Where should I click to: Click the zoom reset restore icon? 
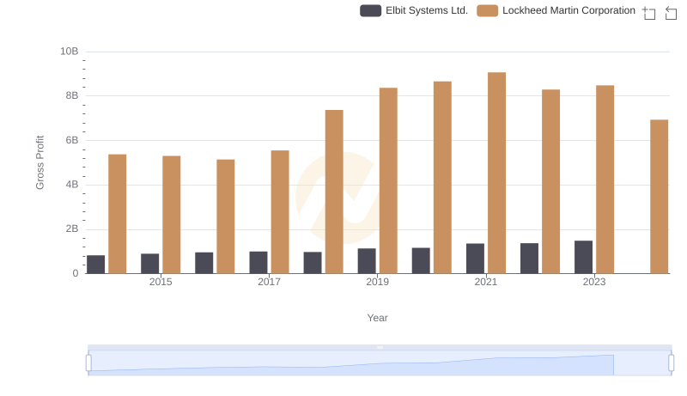click(671, 13)
